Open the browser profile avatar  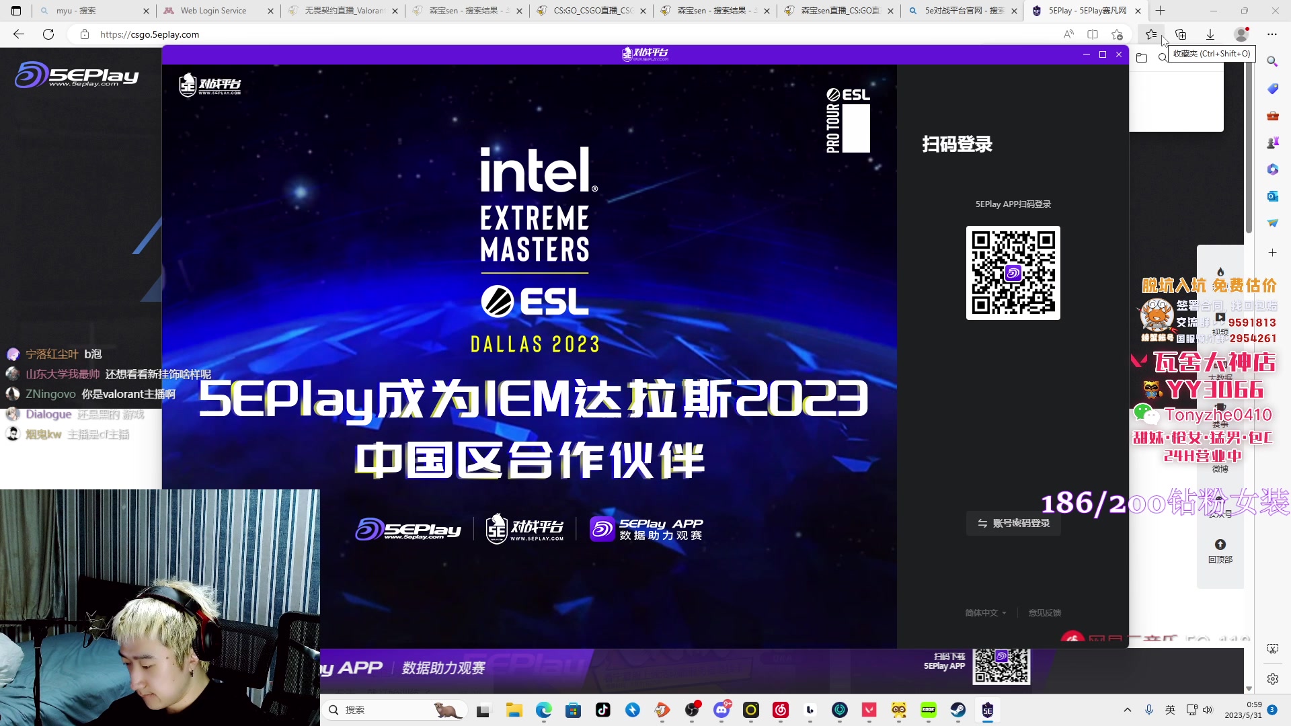tap(1241, 34)
